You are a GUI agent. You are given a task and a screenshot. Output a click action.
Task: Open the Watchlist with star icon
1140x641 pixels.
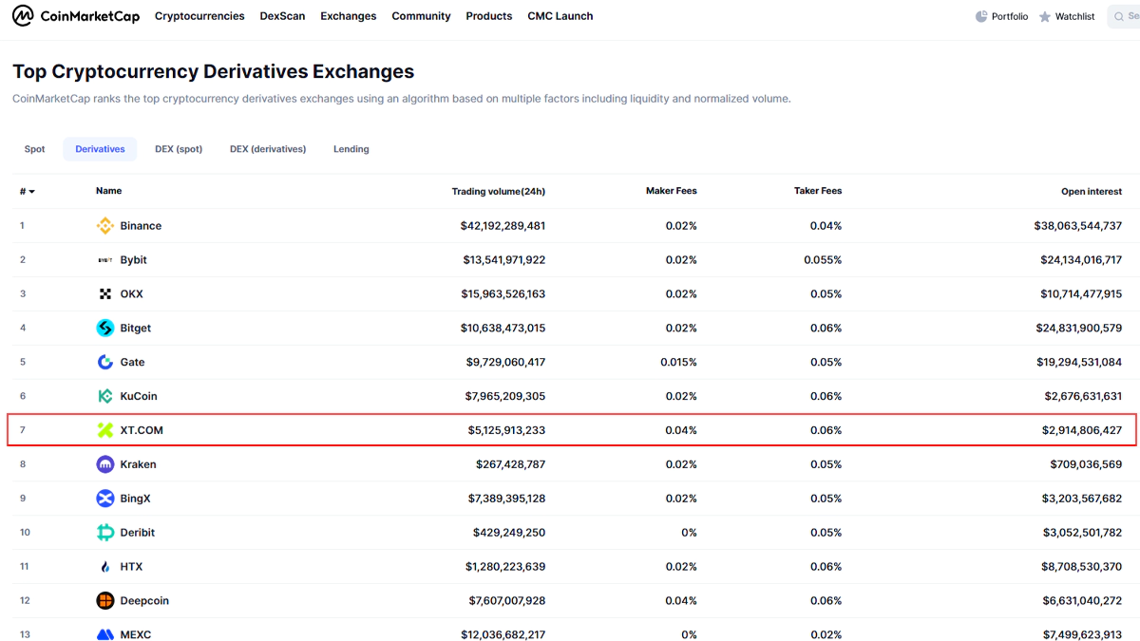[x=1066, y=17]
